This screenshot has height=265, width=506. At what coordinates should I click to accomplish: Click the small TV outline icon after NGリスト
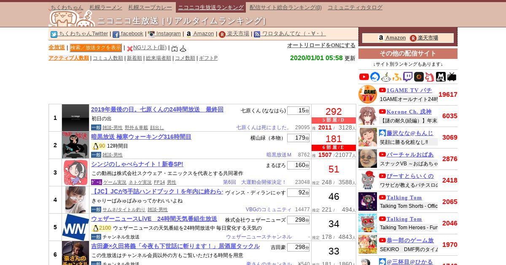[x=175, y=49]
